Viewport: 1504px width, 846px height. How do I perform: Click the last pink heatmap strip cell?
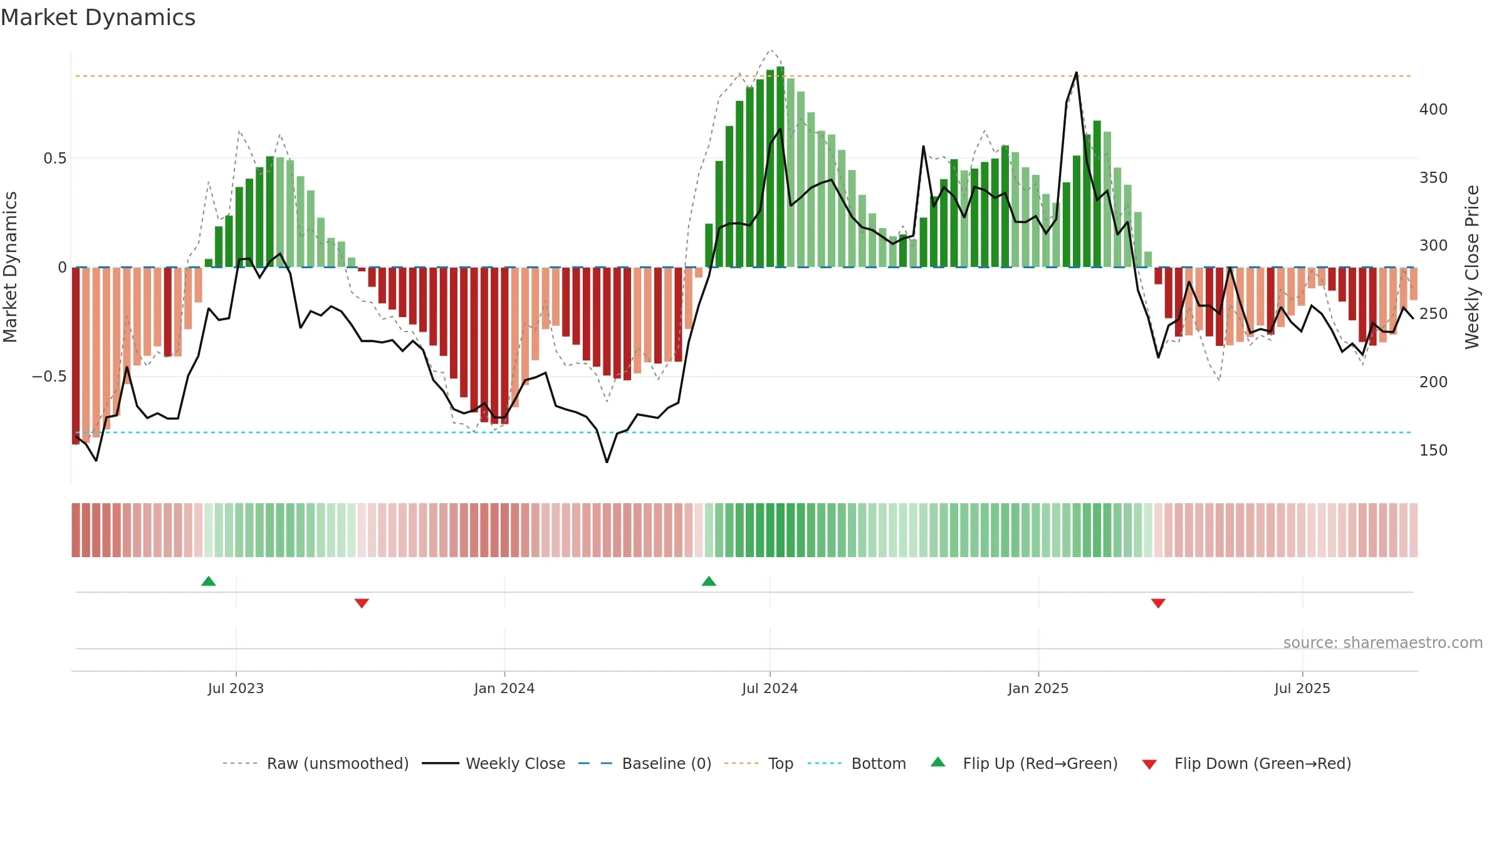[x=1414, y=530]
